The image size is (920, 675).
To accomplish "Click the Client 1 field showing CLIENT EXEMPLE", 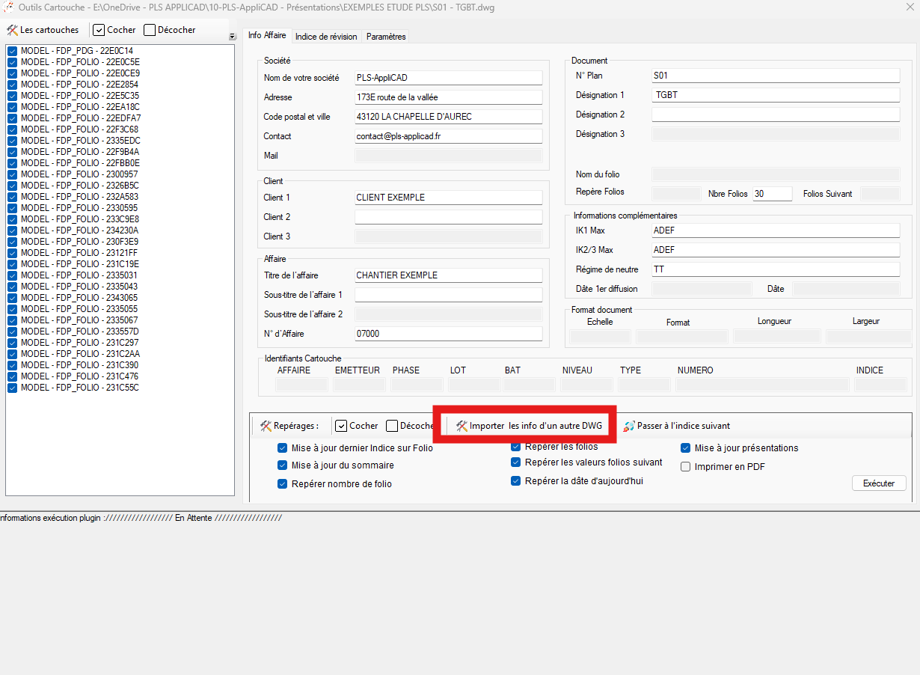I will (447, 197).
